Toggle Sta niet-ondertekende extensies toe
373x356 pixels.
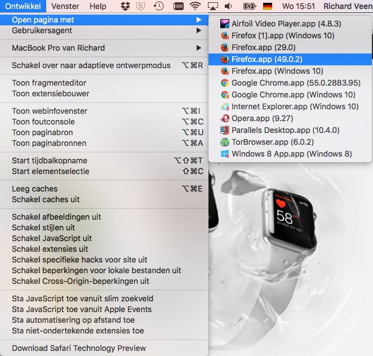pos(104,331)
